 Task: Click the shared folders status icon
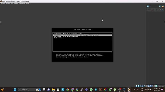click(x=146, y=86)
